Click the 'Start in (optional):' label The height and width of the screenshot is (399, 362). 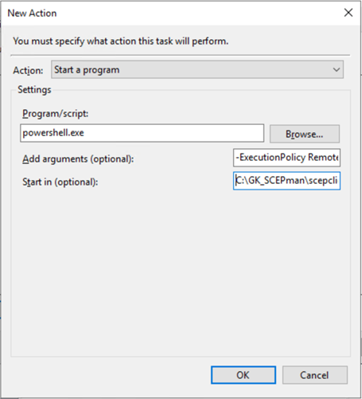(60, 182)
